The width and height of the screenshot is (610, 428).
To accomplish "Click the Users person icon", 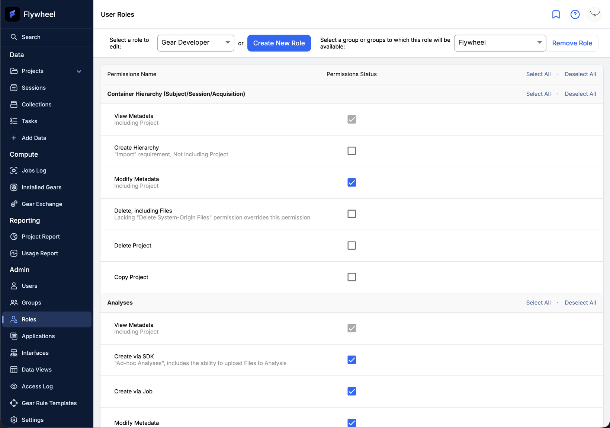I will (x=14, y=286).
